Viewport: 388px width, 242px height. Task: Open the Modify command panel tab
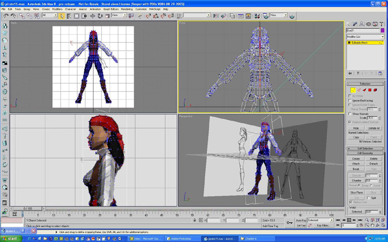pos(356,24)
